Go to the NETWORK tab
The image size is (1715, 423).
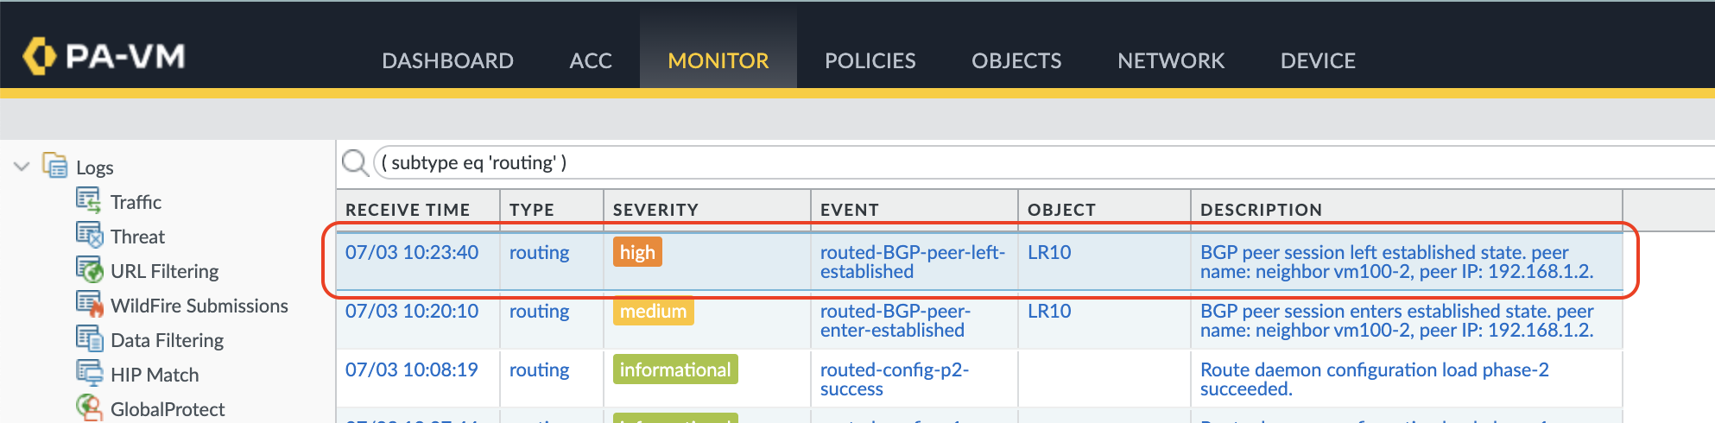pyautogui.click(x=1170, y=60)
